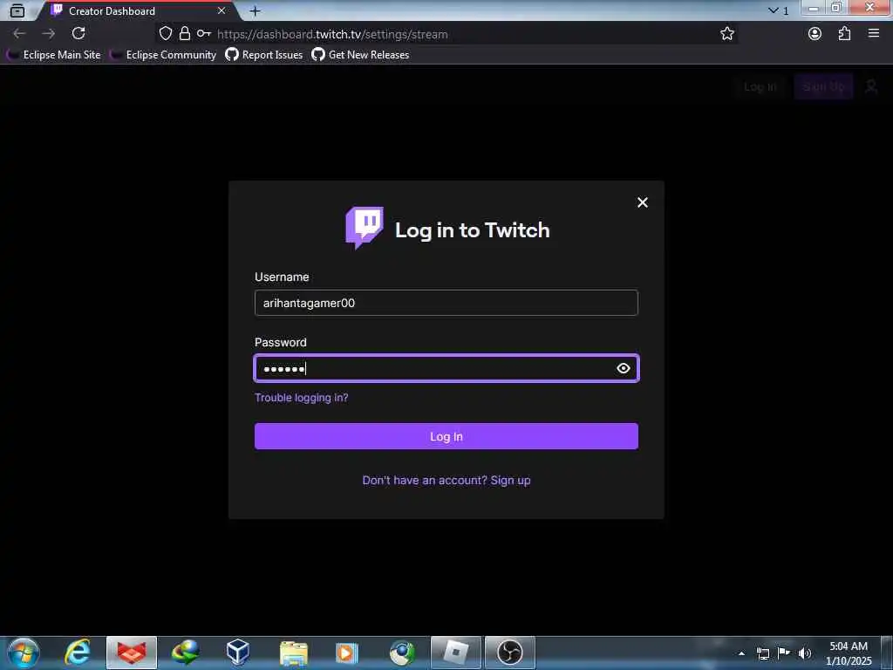Open the list all tabs dropdown
This screenshot has width=893, height=670.
[778, 10]
